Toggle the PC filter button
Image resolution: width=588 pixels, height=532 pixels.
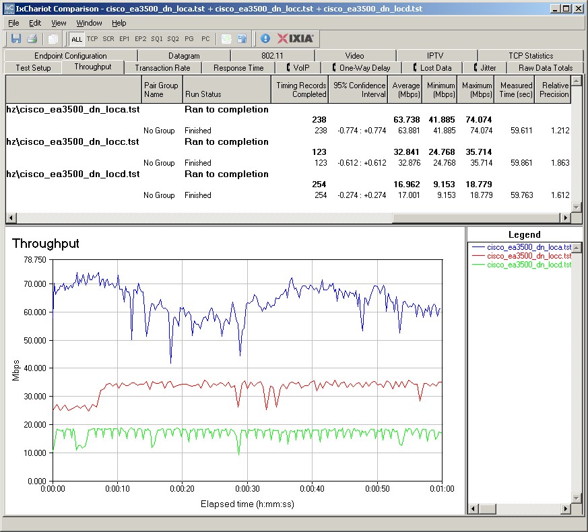(205, 38)
